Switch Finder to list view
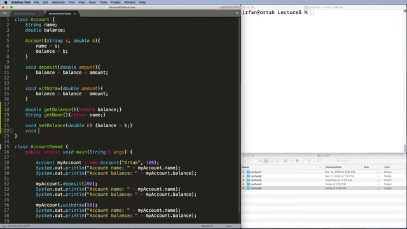This screenshot has height=229, width=407. click(x=266, y=161)
